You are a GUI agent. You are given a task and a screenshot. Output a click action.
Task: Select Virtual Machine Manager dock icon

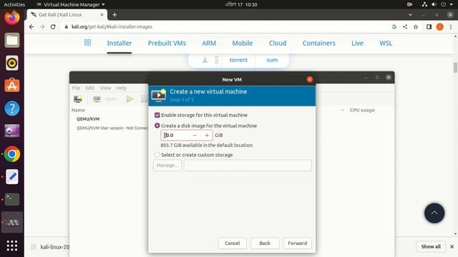tap(12, 222)
